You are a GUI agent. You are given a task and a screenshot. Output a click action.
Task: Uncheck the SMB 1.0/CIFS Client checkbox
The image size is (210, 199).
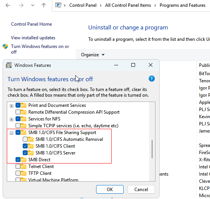[x=25, y=146]
